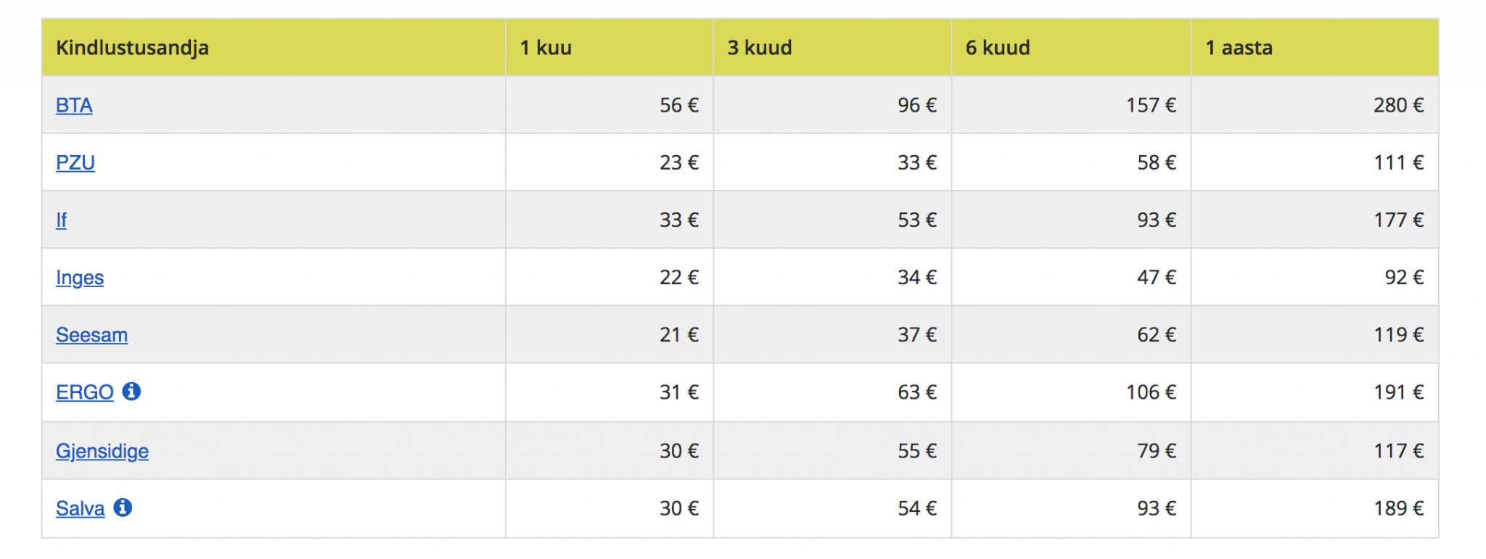Select ERGO's 106 € six-month price
Screen dimensions: 1486x559
(1150, 392)
